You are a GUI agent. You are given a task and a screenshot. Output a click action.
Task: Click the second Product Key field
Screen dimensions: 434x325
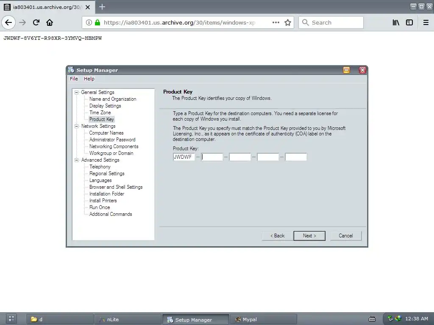[212, 157]
